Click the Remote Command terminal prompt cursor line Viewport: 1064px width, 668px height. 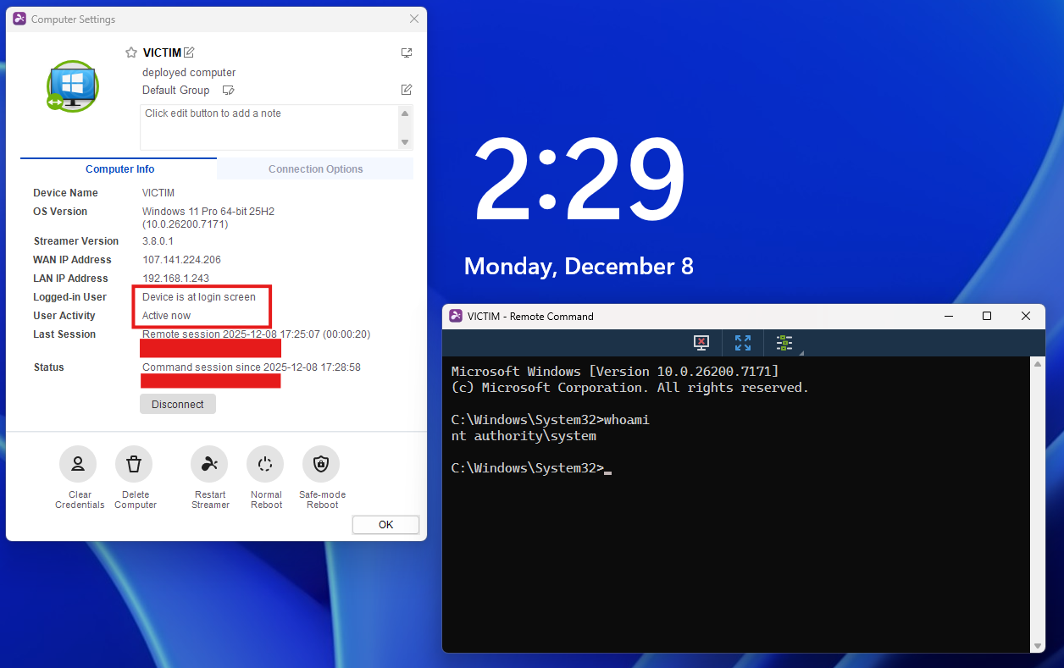[531, 468]
